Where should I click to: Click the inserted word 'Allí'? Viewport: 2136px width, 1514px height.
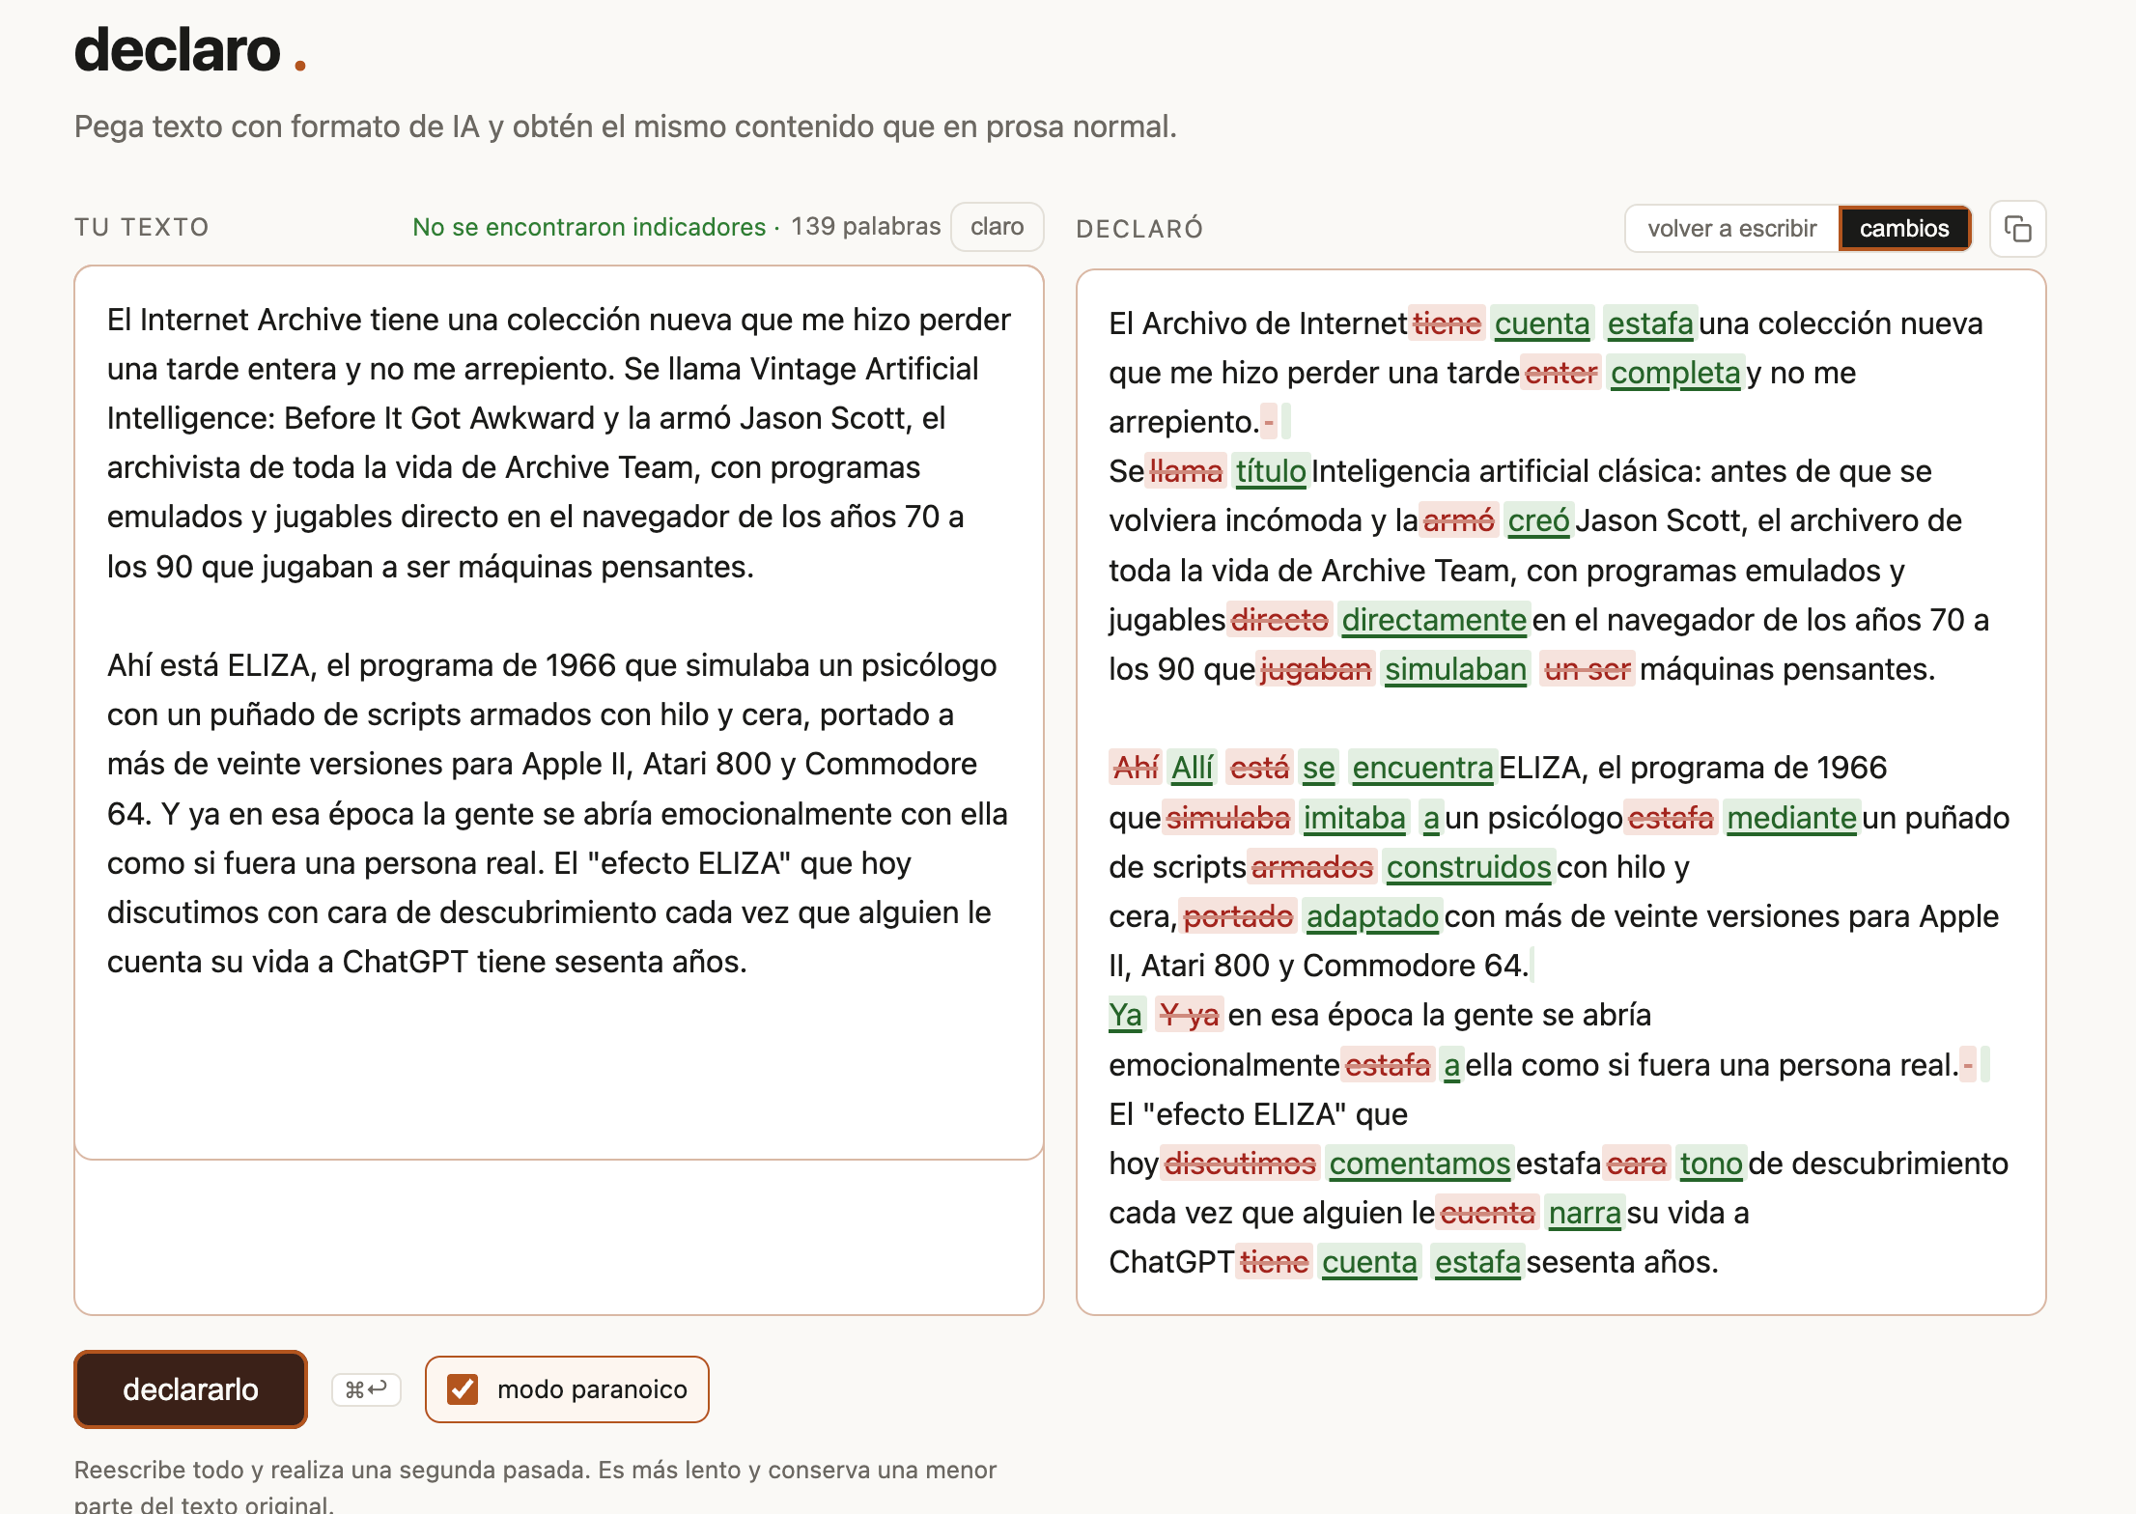1193,768
